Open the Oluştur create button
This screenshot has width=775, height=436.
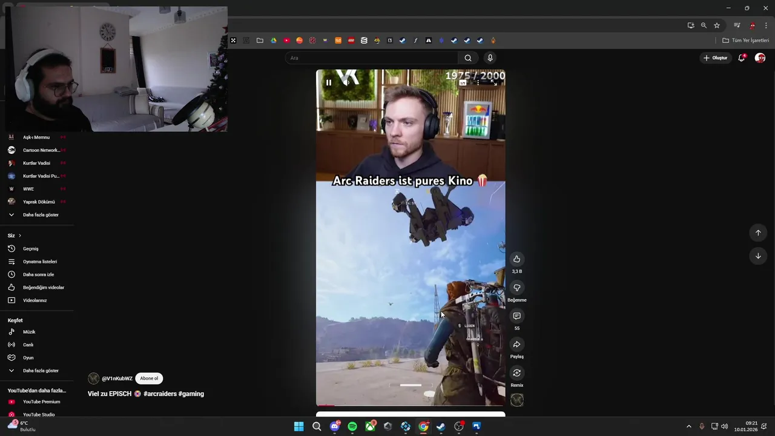click(715, 58)
